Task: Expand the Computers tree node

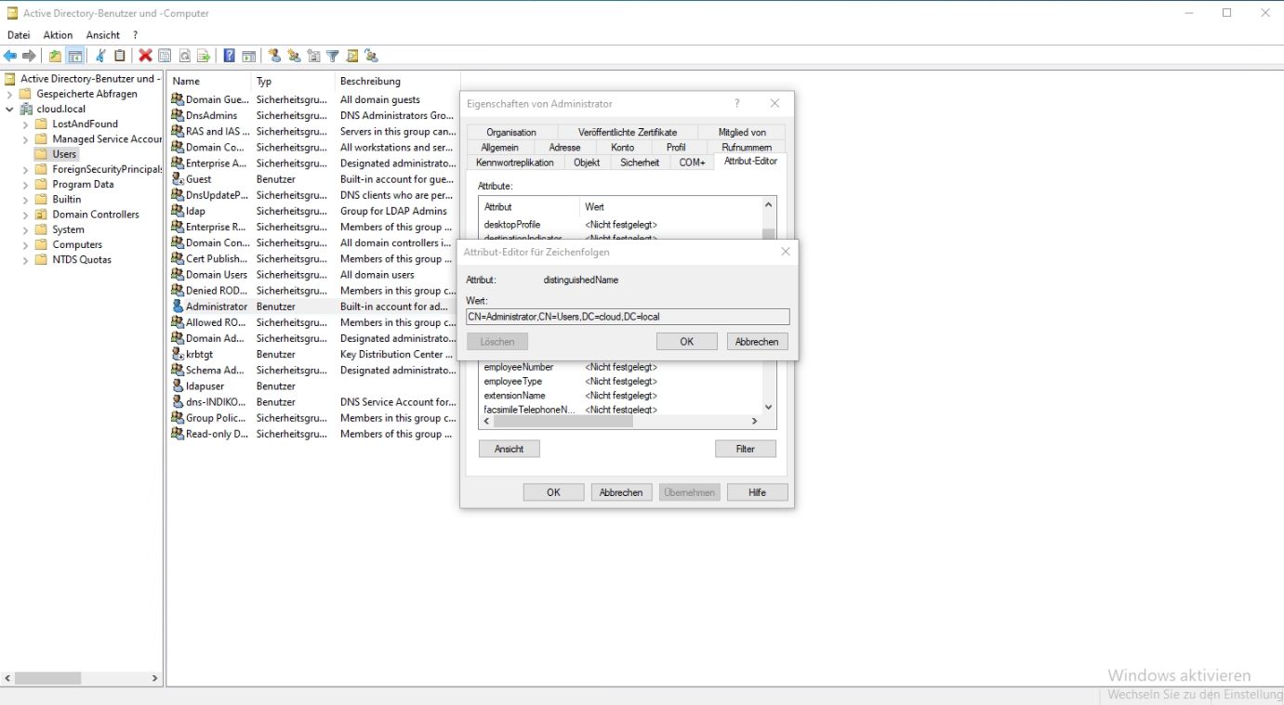Action: tap(26, 244)
